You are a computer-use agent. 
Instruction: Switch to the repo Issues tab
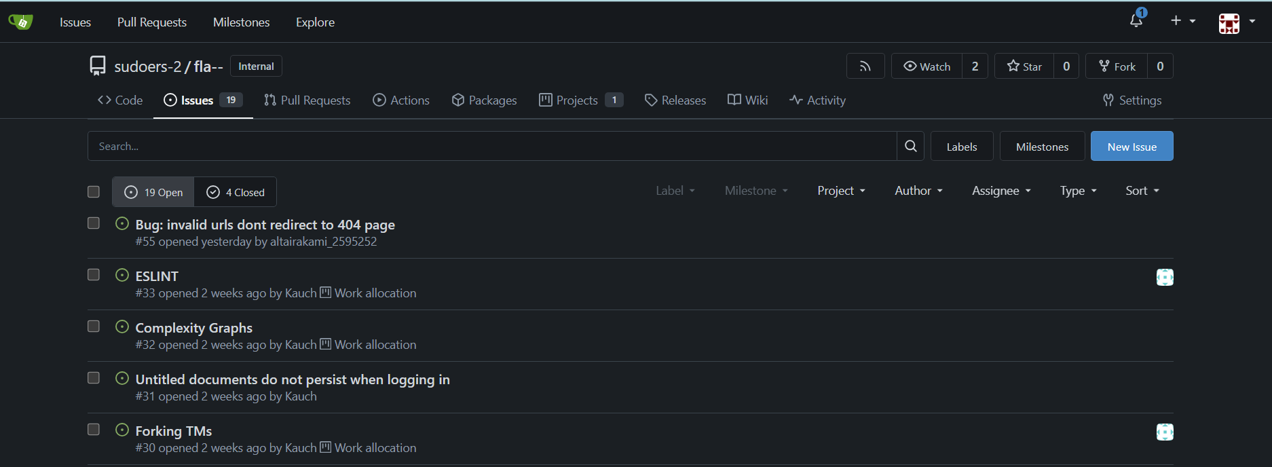click(203, 100)
